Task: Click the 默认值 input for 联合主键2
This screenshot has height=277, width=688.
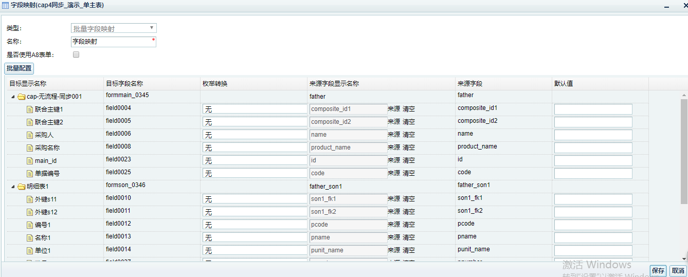Action: coord(593,122)
